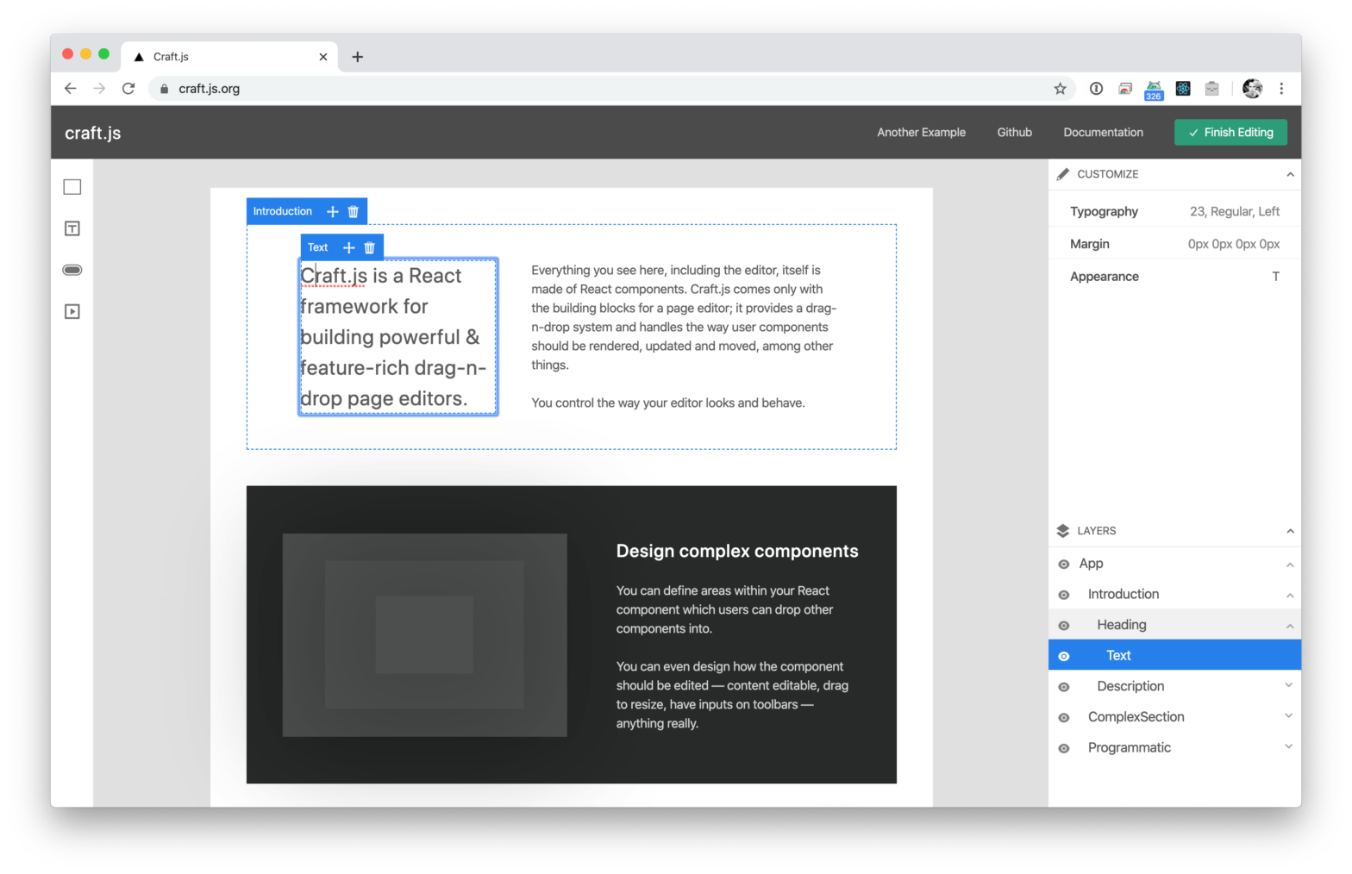This screenshot has width=1352, height=874.
Task: Hide the App layer with eye icon
Action: 1063,565
